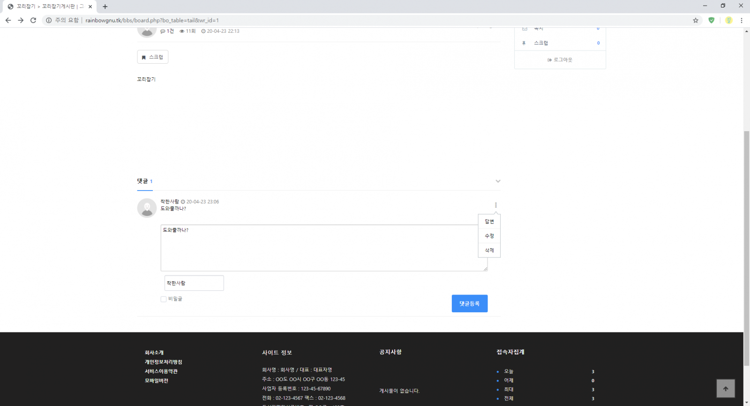Click the browser reload icon
Viewport: 750px width, 406px height.
33,20
